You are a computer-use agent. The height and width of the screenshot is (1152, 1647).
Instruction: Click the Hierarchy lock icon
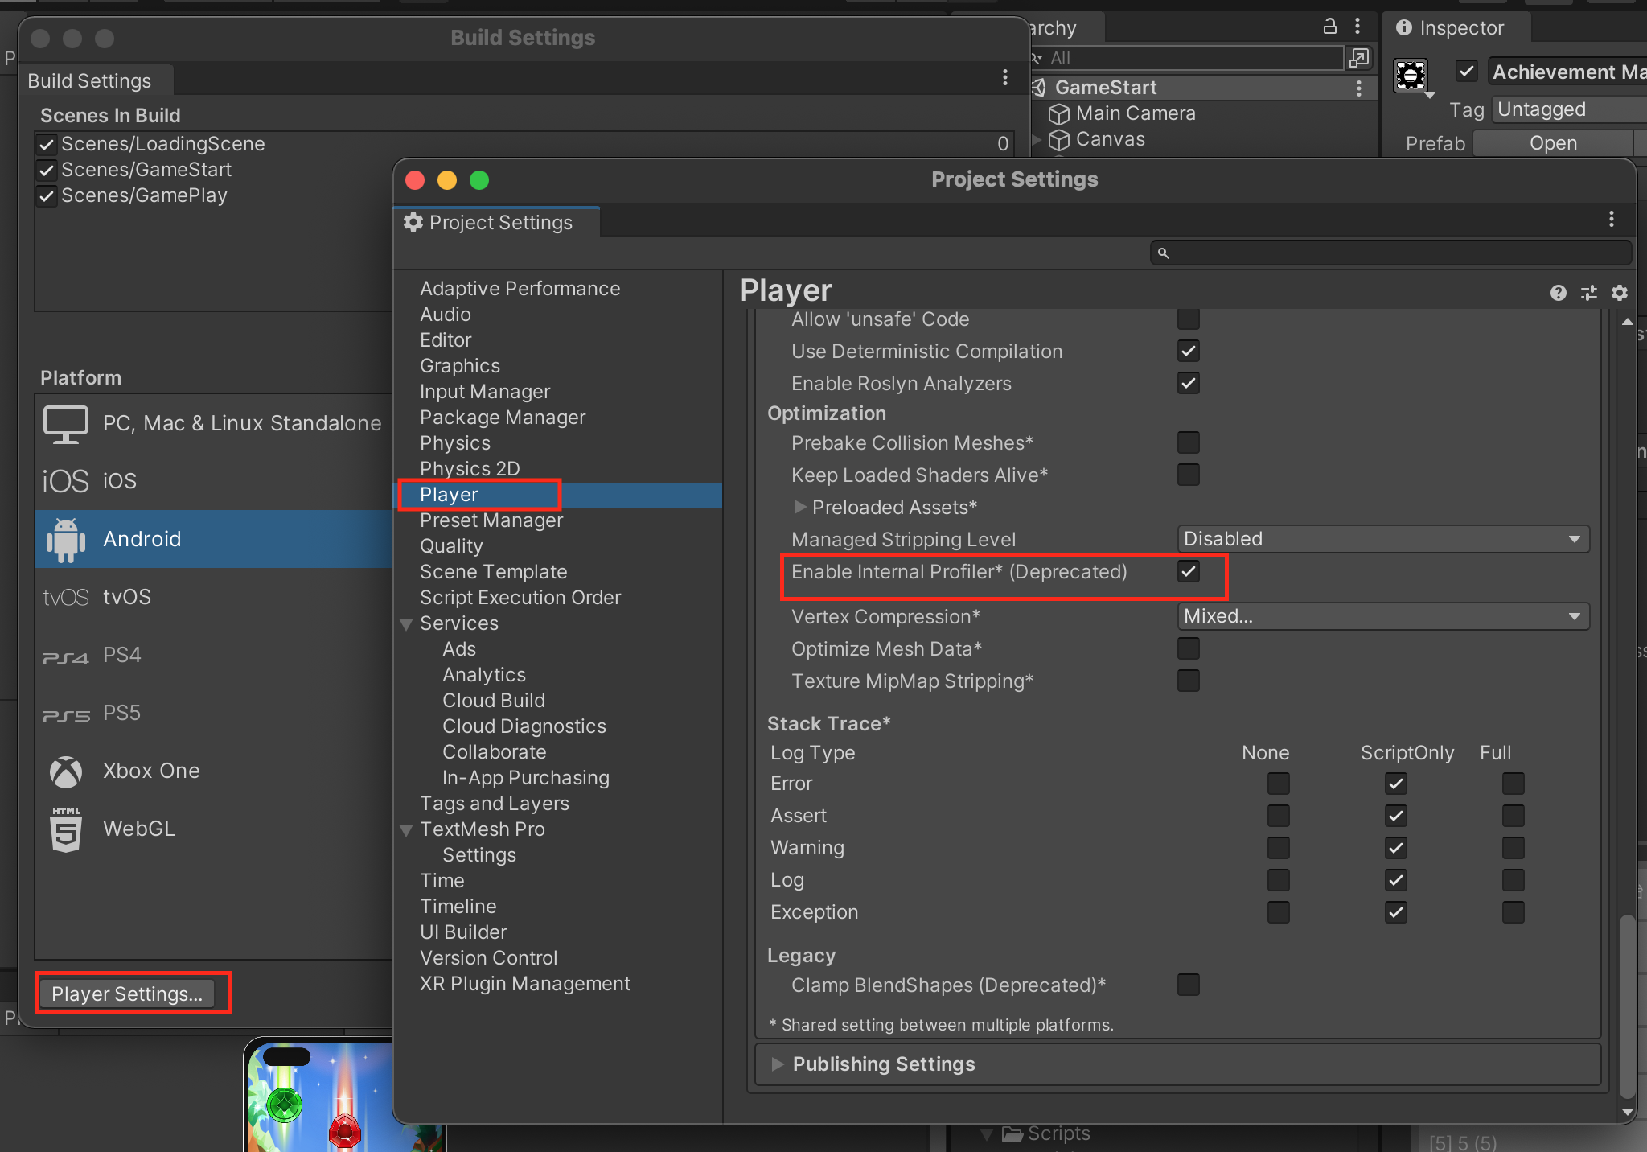[1330, 27]
